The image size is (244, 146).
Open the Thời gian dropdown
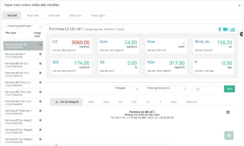point(126,88)
